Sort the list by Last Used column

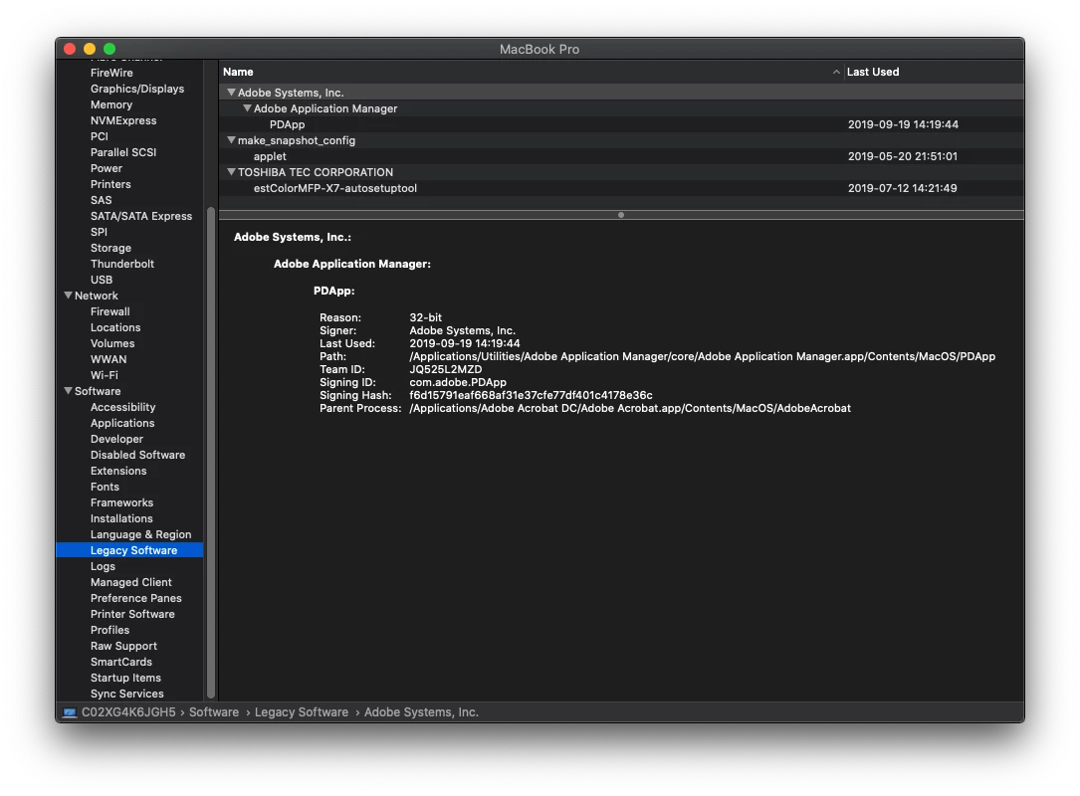[872, 72]
